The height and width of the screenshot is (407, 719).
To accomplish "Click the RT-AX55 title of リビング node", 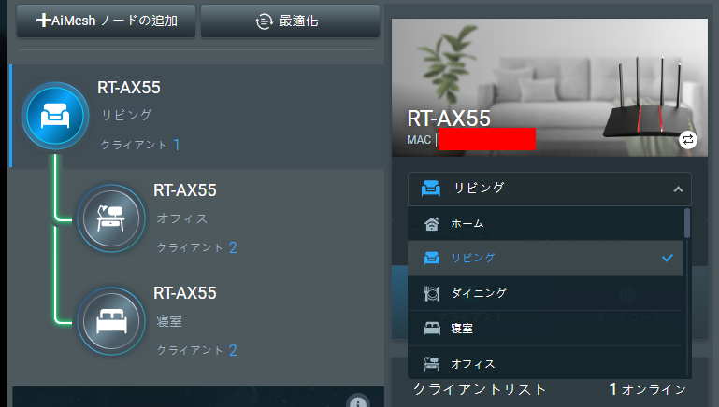I will pyautogui.click(x=129, y=88).
